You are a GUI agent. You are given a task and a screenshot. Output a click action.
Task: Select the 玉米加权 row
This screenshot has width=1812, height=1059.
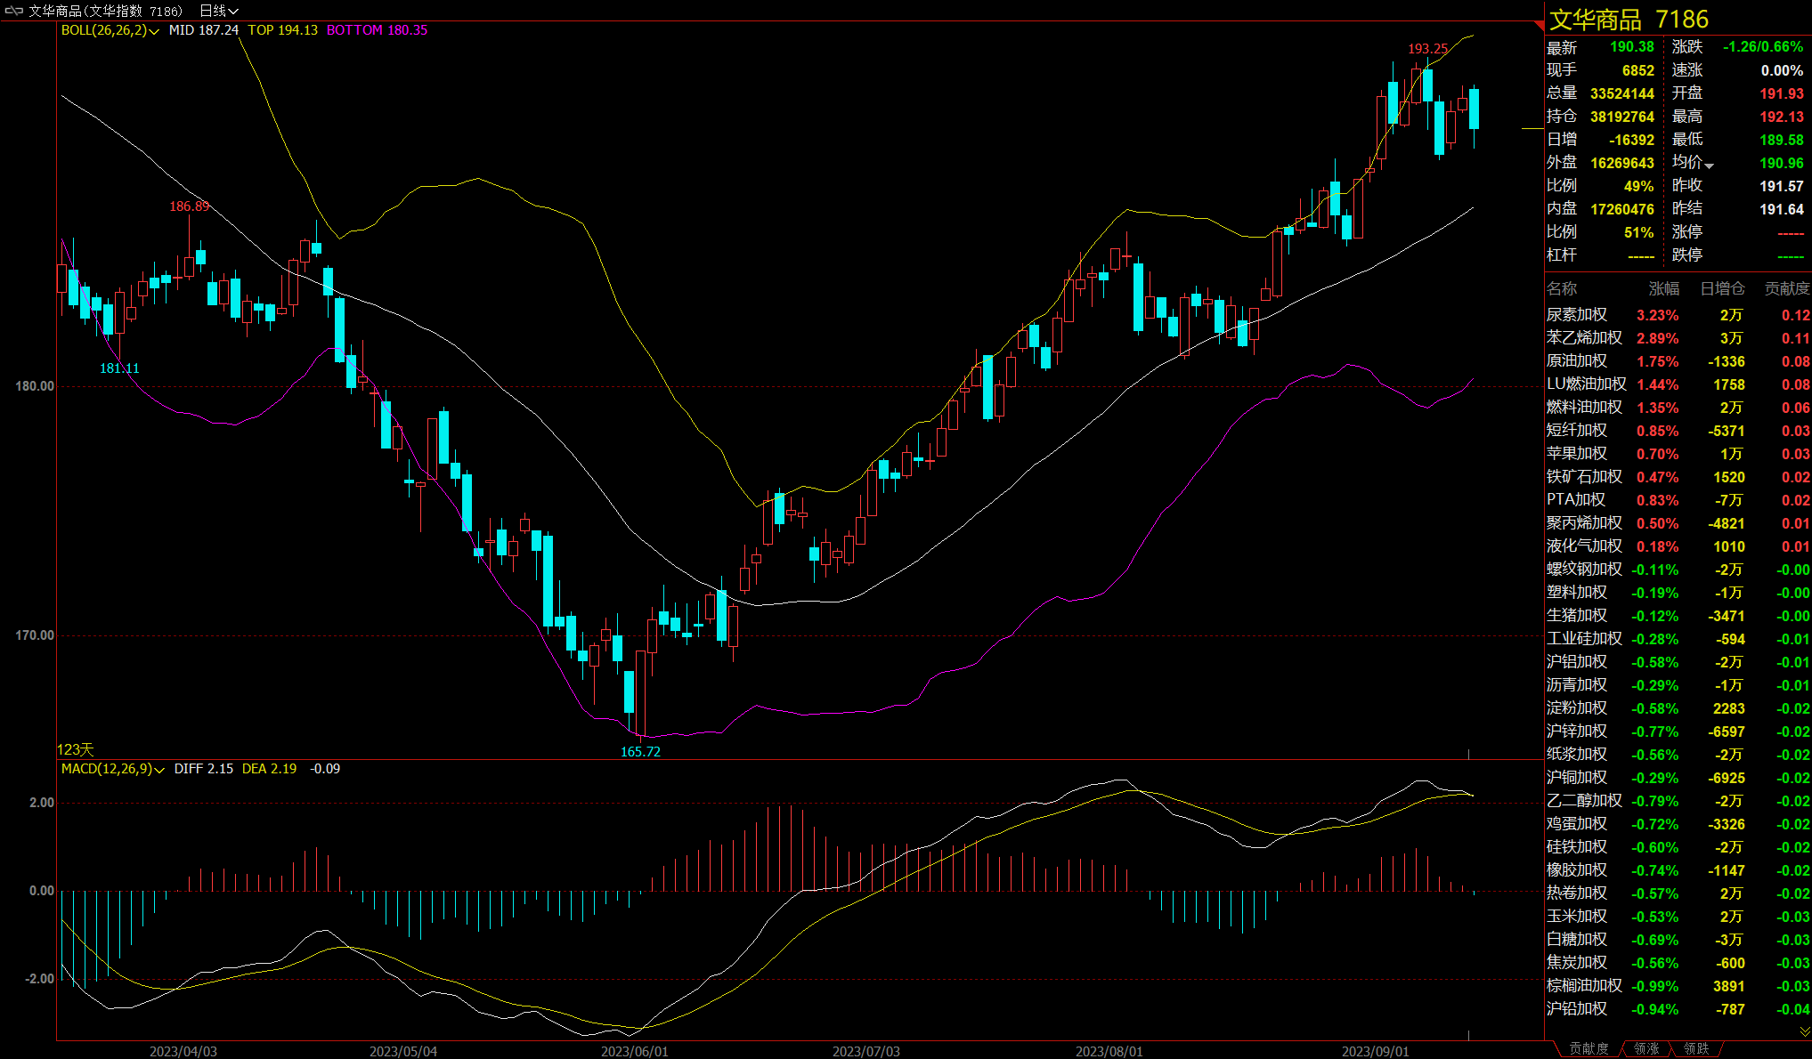pos(1678,917)
